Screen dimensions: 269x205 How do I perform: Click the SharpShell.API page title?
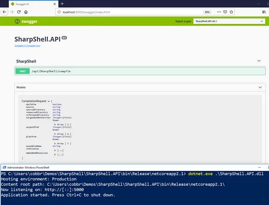tap(37, 39)
